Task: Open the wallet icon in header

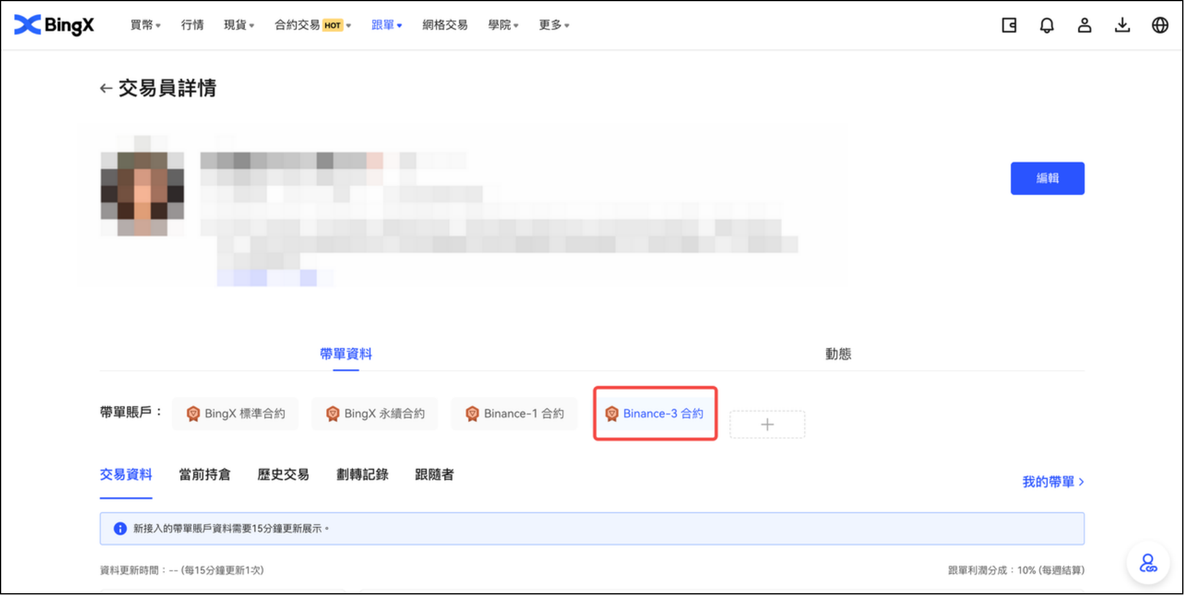Action: (x=1009, y=25)
